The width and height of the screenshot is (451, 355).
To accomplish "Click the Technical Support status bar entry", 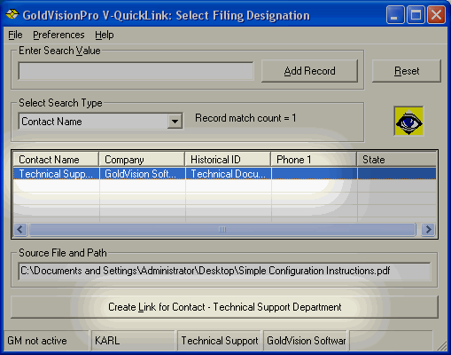I will click(219, 341).
